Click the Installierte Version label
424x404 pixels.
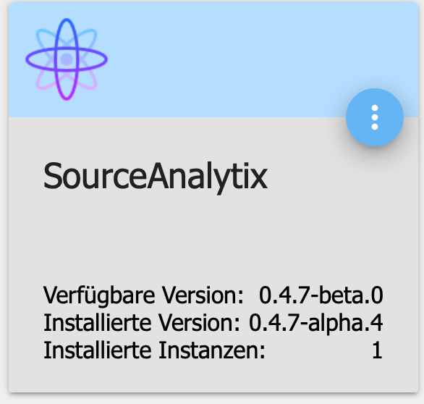click(142, 323)
